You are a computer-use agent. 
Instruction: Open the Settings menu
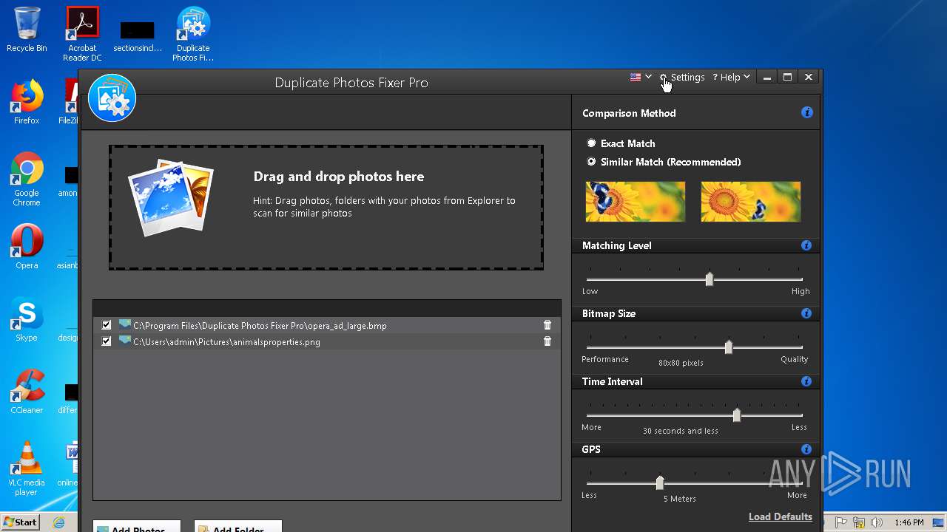tap(682, 77)
